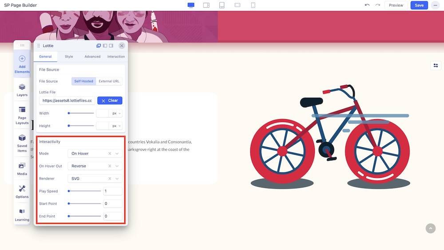Viewport: 444px width, 250px height.
Task: Click the Lottie panel drag handle
Action: pyautogui.click(x=39, y=46)
